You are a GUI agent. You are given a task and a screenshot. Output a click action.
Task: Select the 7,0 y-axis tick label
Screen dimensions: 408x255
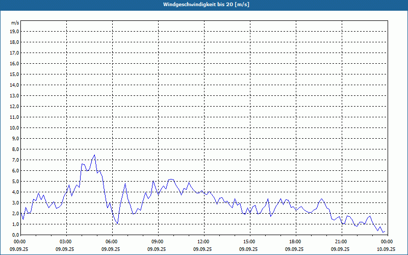[x=15, y=160]
